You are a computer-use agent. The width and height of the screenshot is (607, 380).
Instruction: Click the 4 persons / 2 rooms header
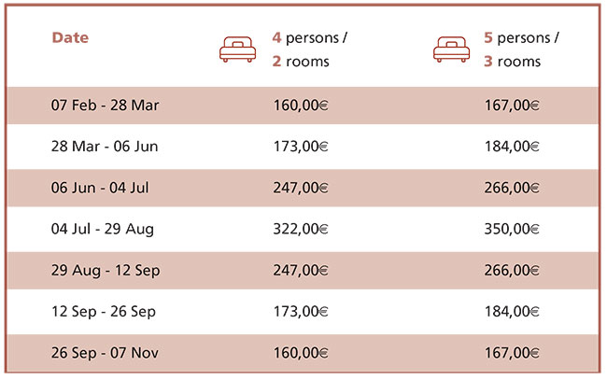click(310, 49)
